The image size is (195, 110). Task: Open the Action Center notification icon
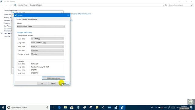[191, 108]
